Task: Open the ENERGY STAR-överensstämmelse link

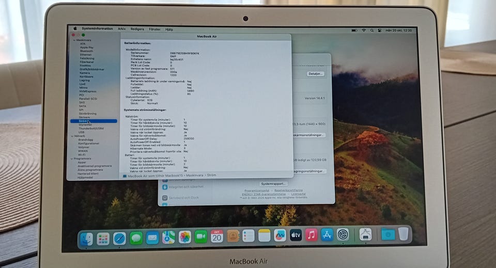Action: 264,194
